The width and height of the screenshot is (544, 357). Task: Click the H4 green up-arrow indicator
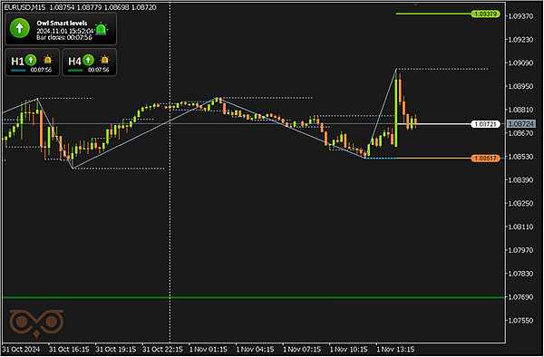point(88,60)
